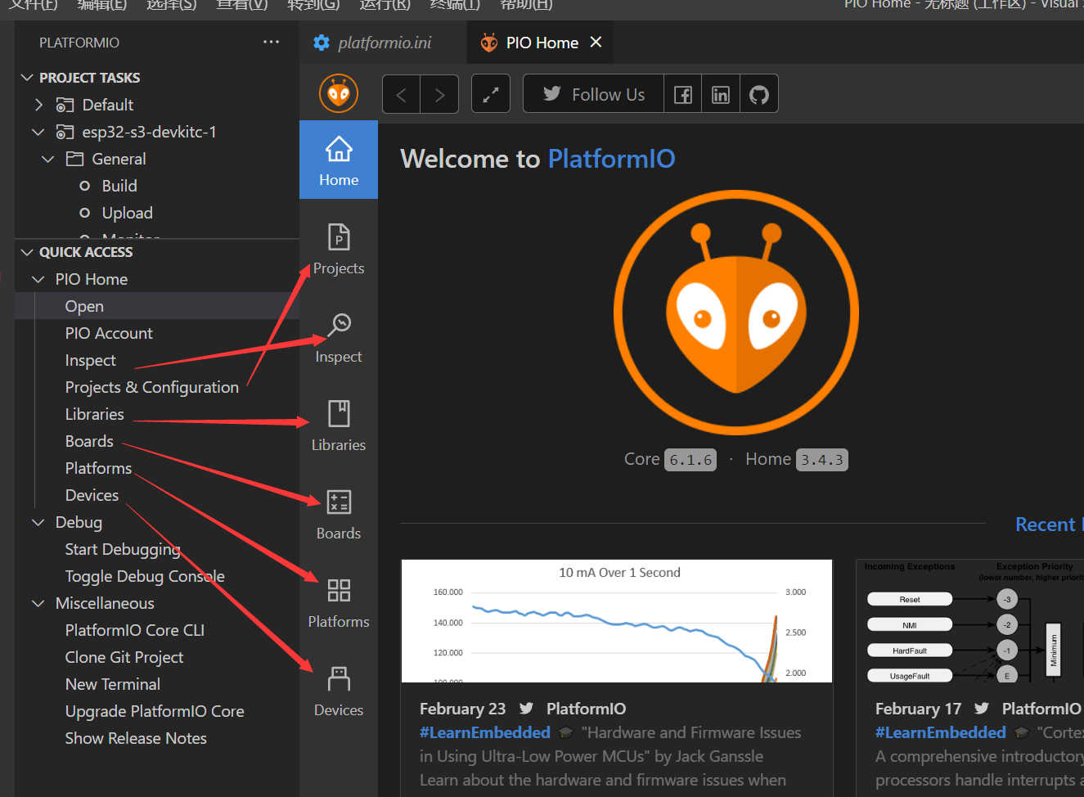
Task: Go forward with the right arrow button
Action: [439, 95]
